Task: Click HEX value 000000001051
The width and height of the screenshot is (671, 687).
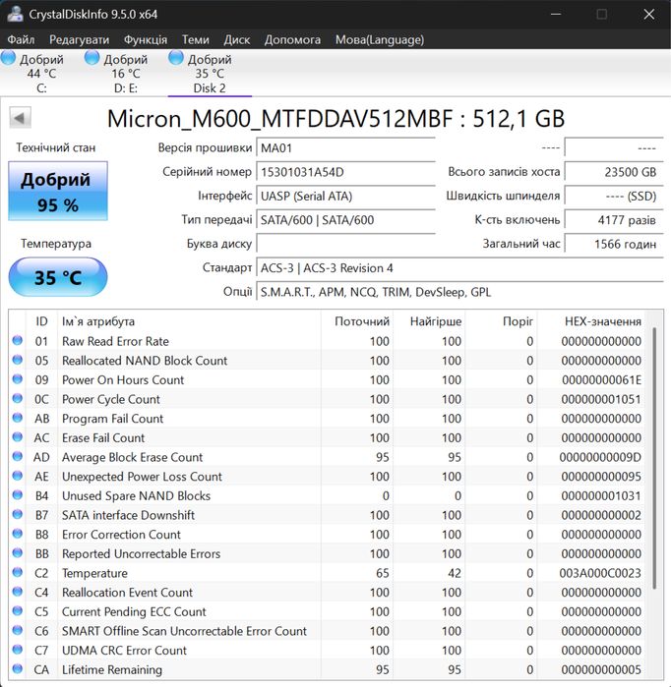Action: click(601, 399)
